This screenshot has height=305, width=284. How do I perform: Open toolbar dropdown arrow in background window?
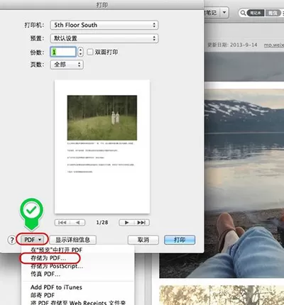(x=224, y=12)
